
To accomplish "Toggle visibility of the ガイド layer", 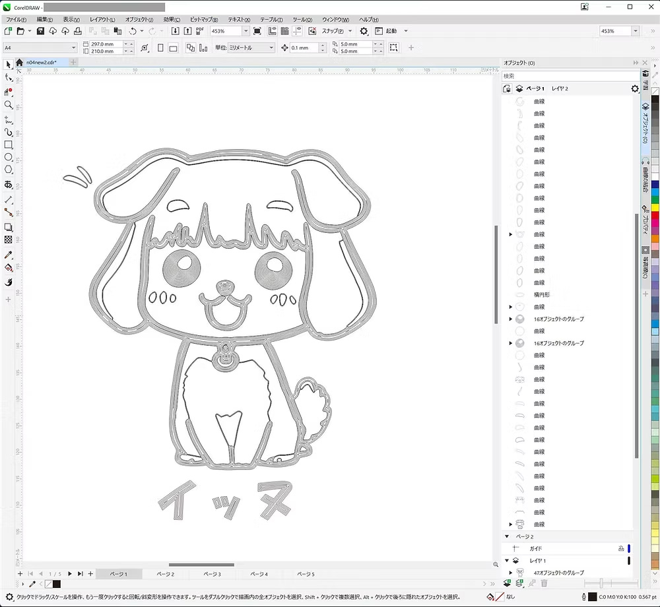I will (x=620, y=548).
